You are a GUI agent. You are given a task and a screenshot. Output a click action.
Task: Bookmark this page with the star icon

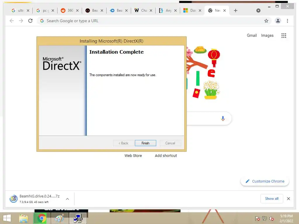point(266,21)
